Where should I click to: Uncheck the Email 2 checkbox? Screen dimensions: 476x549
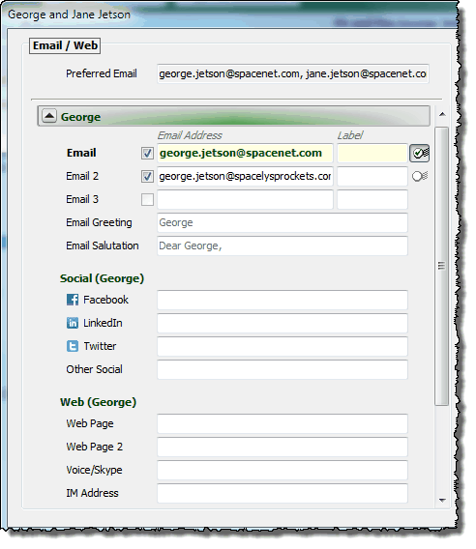click(x=147, y=176)
